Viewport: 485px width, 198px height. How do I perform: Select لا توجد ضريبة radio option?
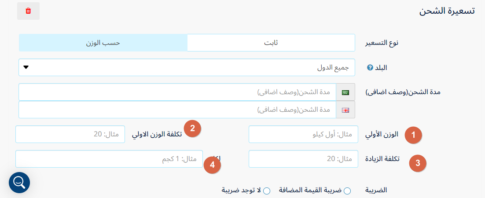[267, 191]
